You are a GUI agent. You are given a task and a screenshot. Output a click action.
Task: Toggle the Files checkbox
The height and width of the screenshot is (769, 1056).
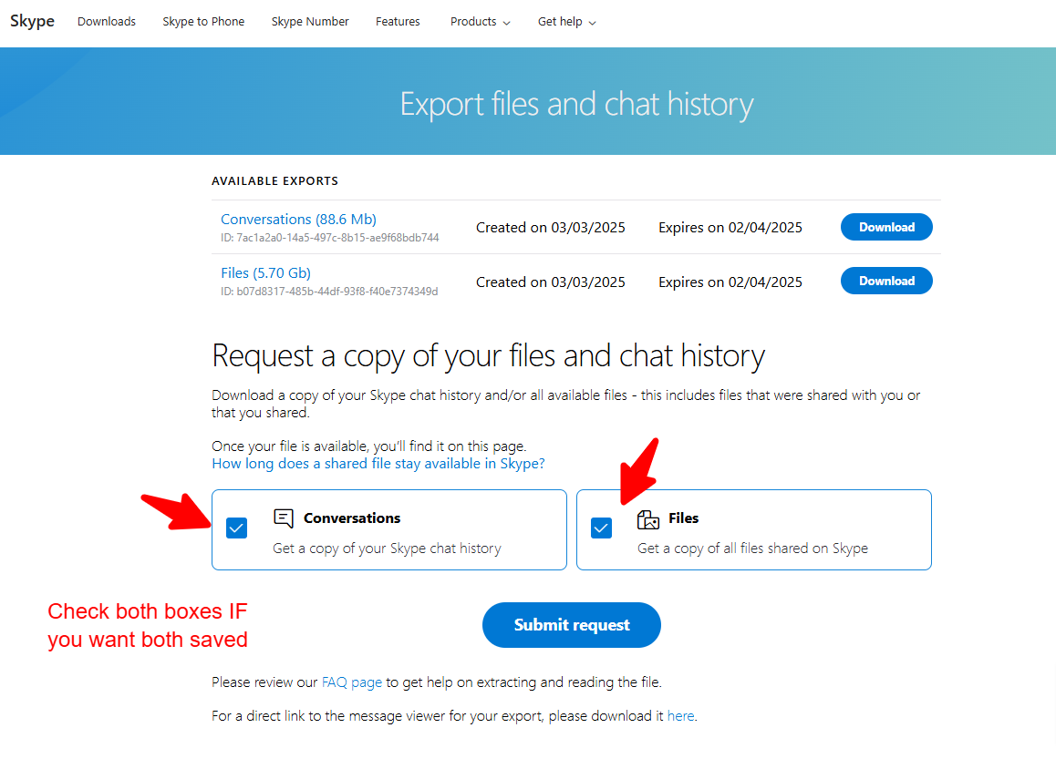(601, 528)
